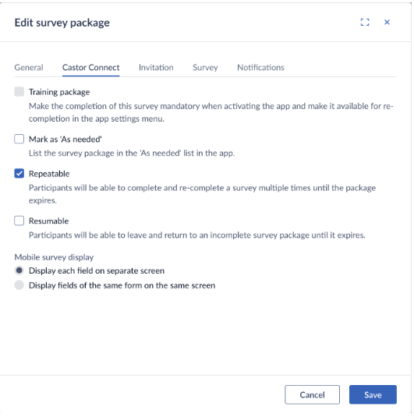Image resolution: width=414 pixels, height=417 pixels.
Task: Toggle the Training package checkbox
Action: pos(19,91)
